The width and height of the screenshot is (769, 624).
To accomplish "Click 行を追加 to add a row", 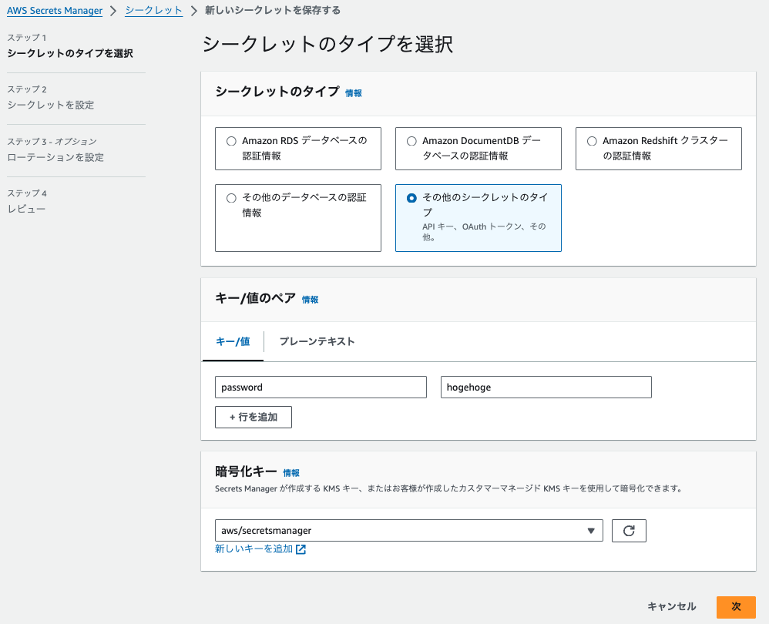I will click(254, 417).
